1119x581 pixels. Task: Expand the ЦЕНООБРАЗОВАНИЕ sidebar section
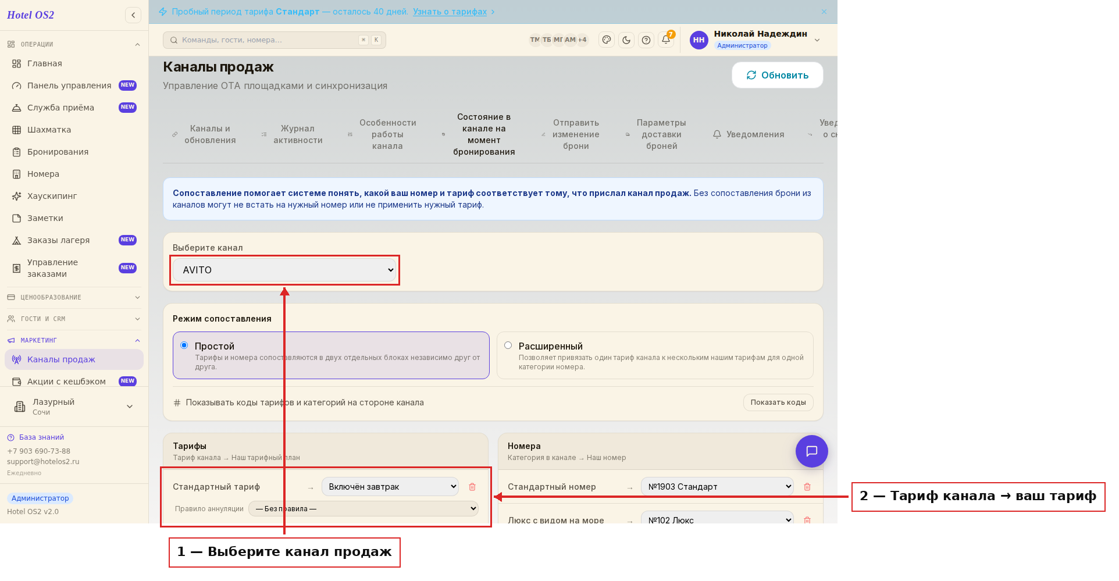click(74, 297)
